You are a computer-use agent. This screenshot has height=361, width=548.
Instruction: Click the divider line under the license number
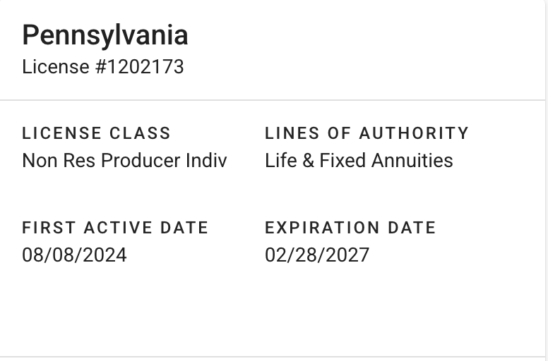pyautogui.click(x=274, y=100)
